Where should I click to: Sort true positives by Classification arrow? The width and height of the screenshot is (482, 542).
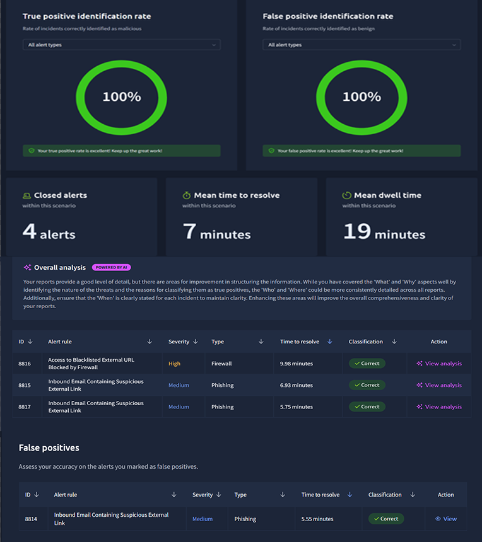394,342
